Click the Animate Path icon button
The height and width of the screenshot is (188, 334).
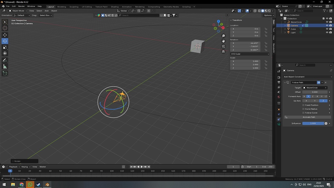pyautogui.click(x=286, y=117)
